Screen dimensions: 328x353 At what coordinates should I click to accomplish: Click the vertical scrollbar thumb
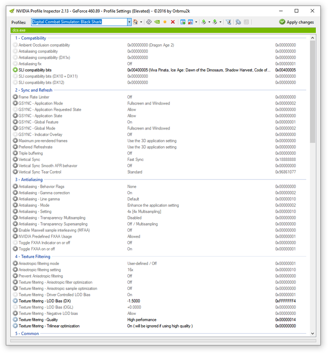tap(312, 92)
